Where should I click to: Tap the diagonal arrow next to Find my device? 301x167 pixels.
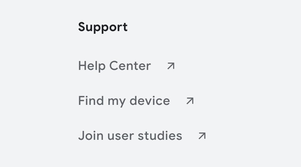click(190, 101)
